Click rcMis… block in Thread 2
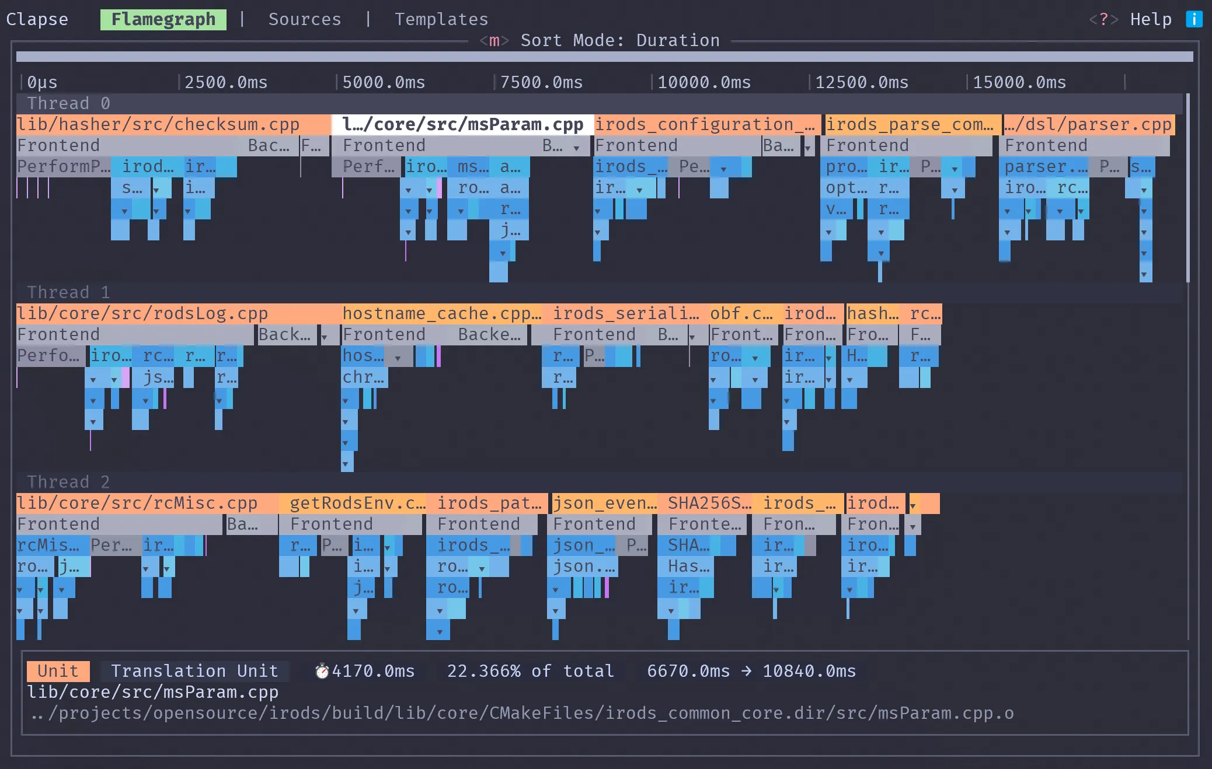Screen dimensions: 1212x769 point(53,545)
